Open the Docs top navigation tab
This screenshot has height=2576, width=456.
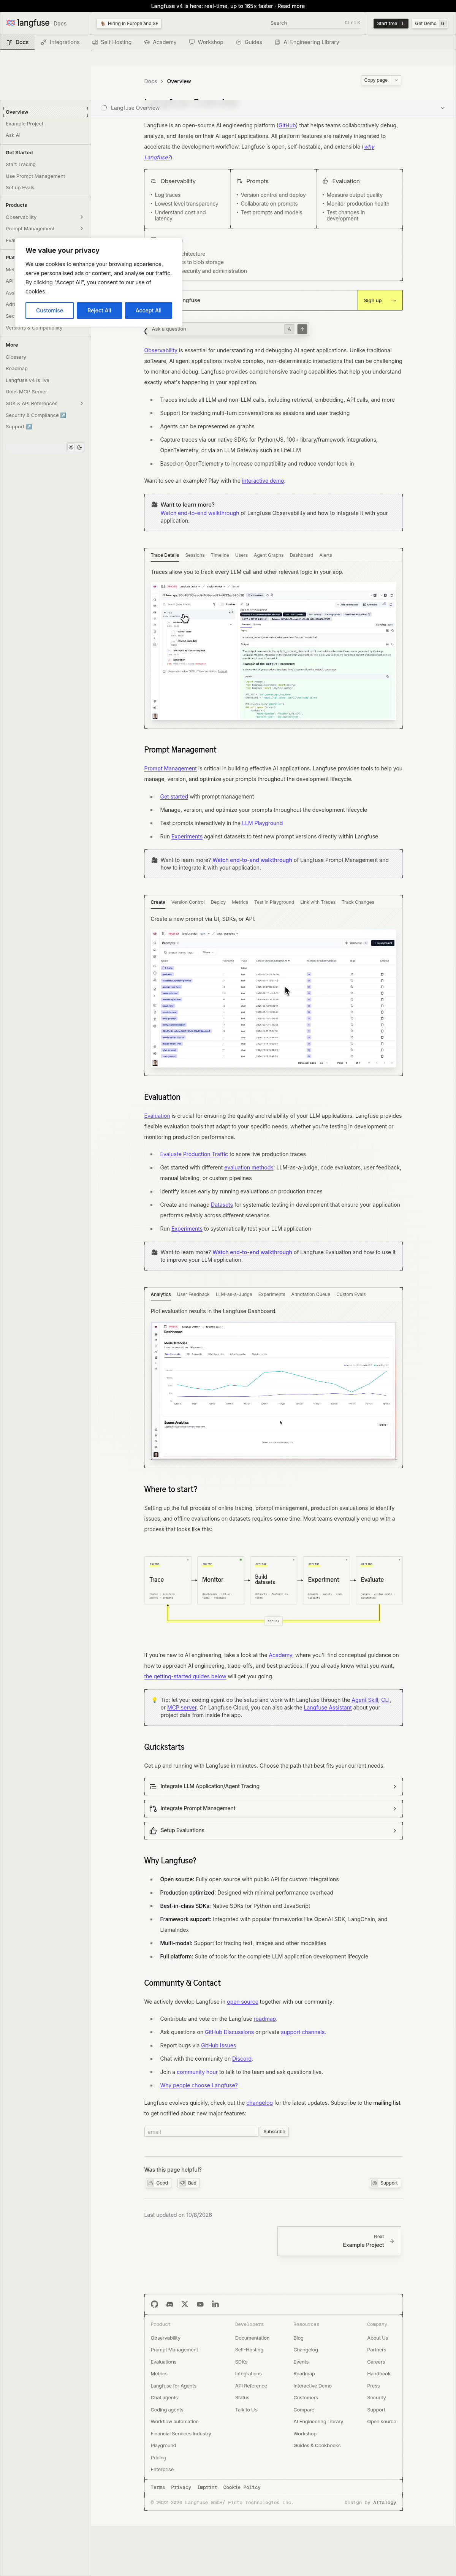tap(17, 42)
